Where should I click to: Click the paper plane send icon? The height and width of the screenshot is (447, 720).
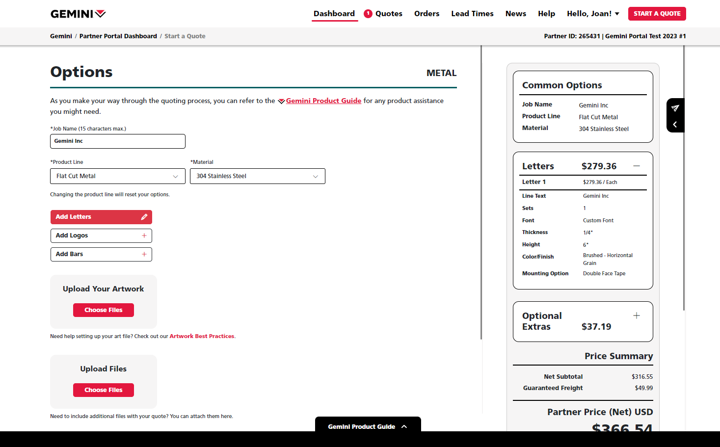click(675, 108)
